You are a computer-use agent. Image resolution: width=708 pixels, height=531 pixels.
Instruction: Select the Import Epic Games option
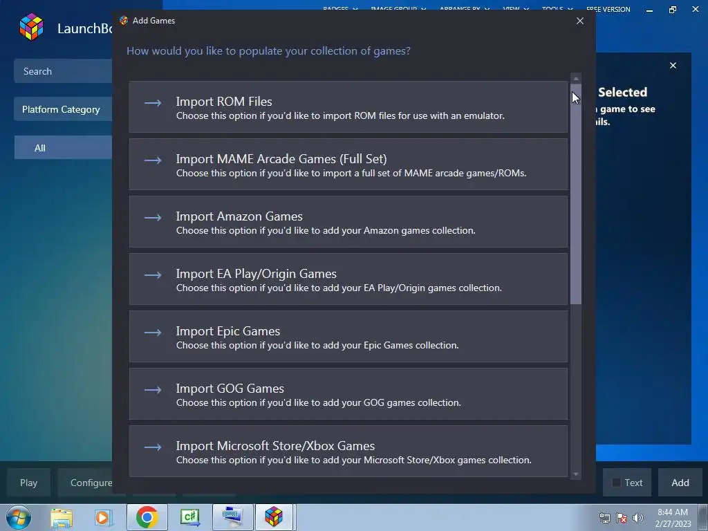[x=348, y=337]
